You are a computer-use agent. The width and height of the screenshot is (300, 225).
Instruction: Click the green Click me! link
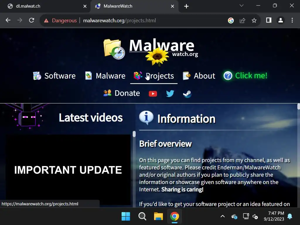coord(251,75)
